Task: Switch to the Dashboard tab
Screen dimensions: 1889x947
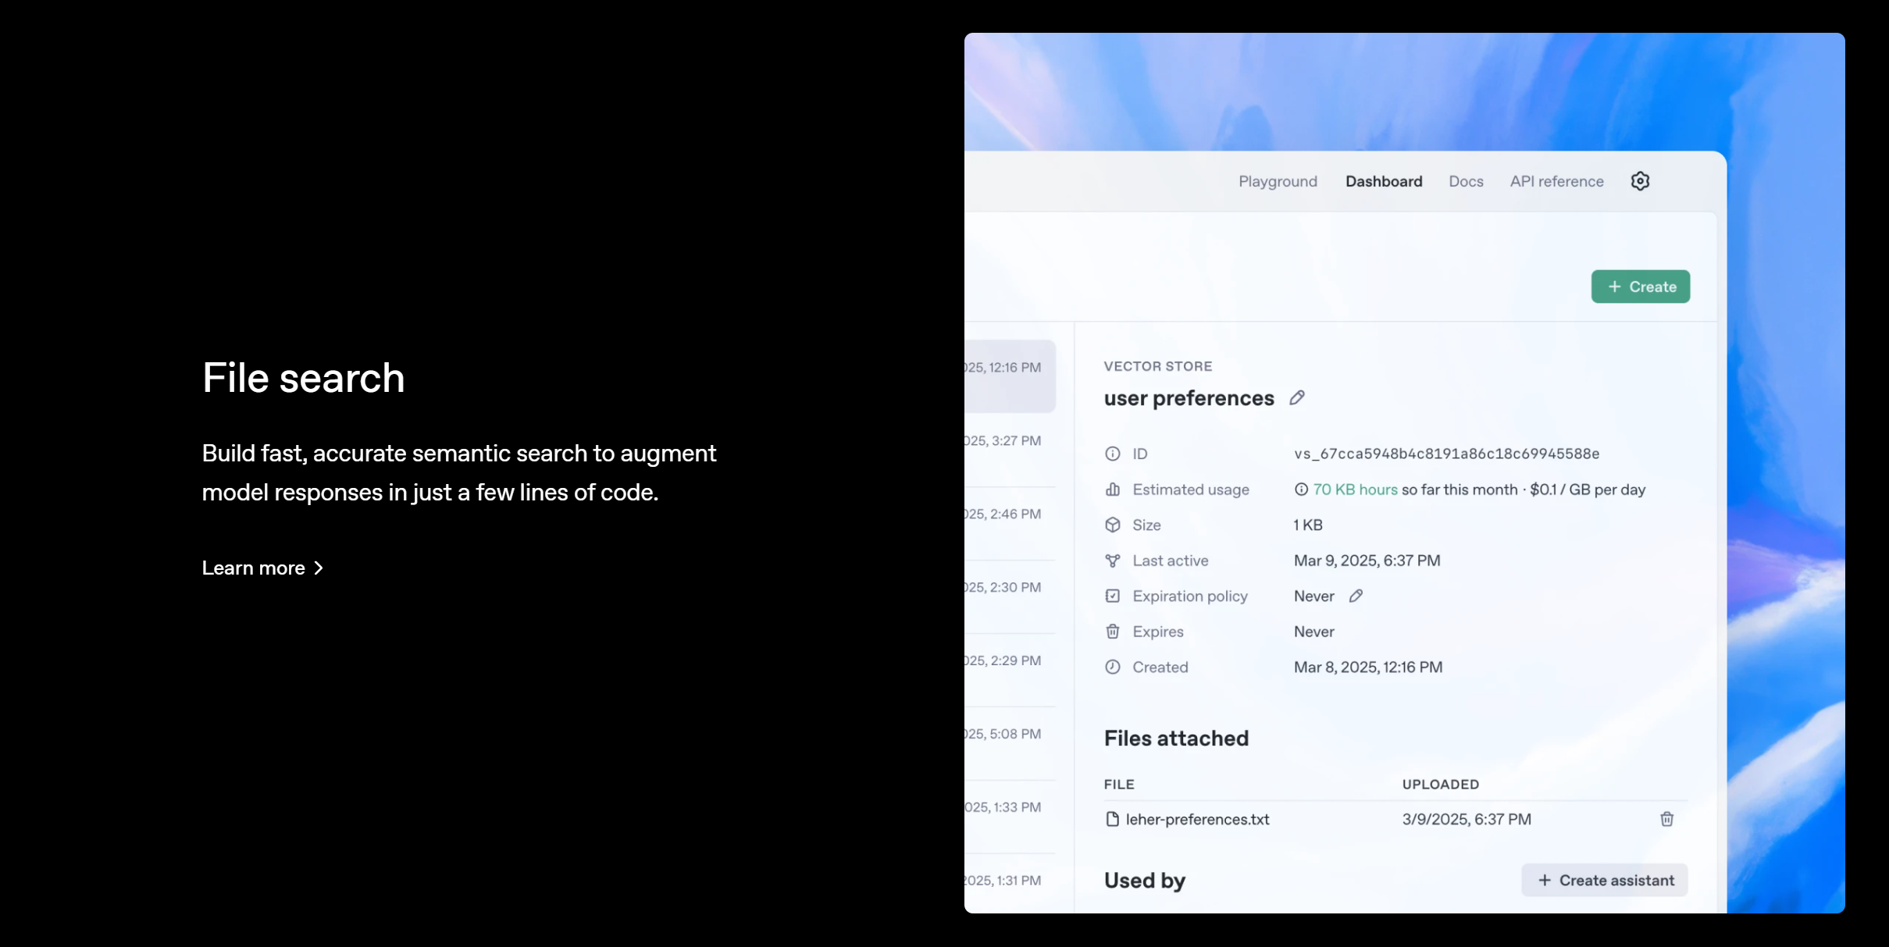Action: click(1384, 181)
